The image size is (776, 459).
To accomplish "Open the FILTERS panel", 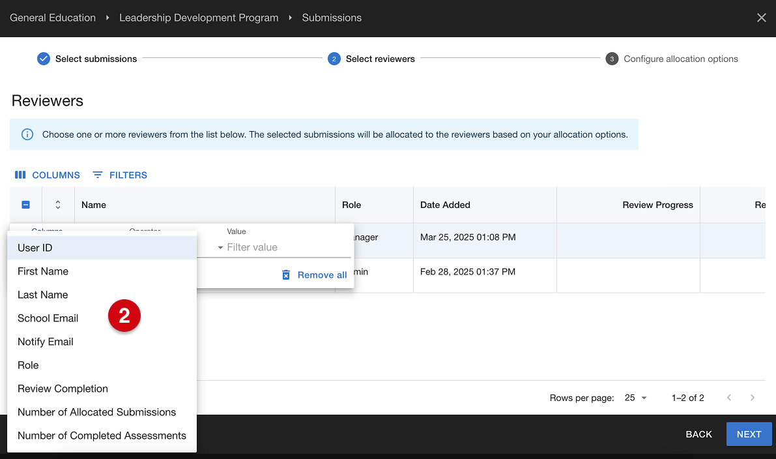I will point(120,175).
